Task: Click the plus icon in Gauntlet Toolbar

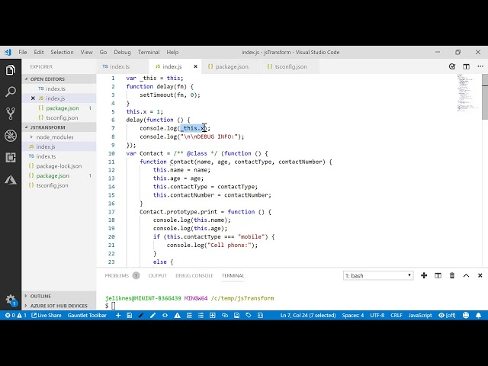Action: point(118,315)
